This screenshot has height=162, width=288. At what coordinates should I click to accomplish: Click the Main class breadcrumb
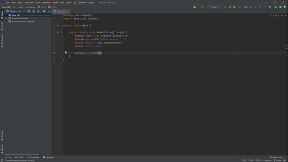coord(41,7)
